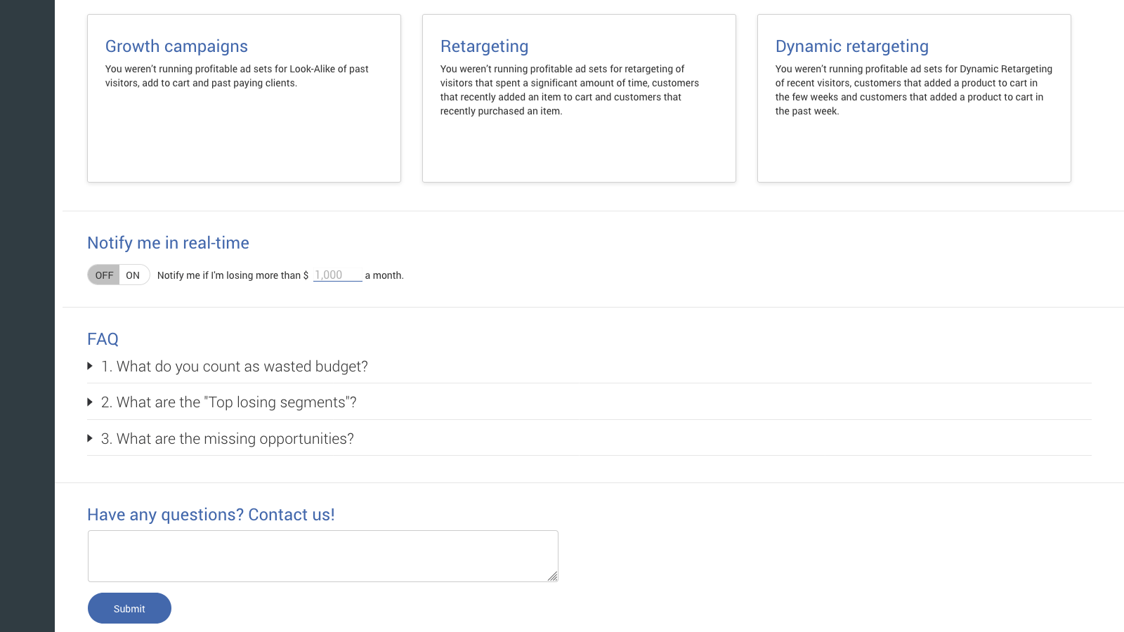Click the "Notify me in real-time" heading
The width and height of the screenshot is (1124, 632).
pyautogui.click(x=168, y=243)
